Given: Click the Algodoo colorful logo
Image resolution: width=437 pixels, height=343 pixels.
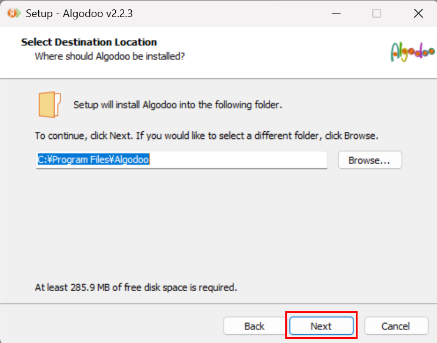Looking at the screenshot, I should pos(412,52).
